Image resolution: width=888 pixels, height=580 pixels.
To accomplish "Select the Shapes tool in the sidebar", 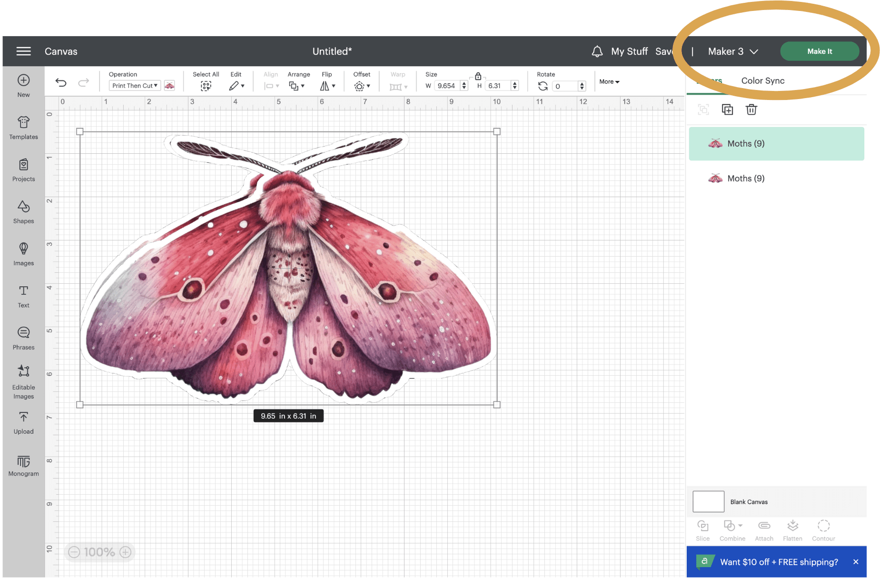I will click(x=23, y=212).
